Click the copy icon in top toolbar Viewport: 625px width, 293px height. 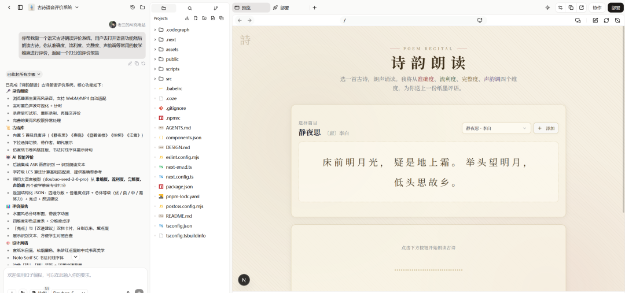pos(571,8)
